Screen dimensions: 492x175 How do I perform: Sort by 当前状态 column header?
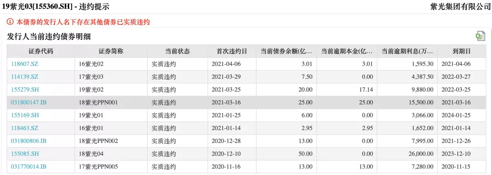point(178,51)
